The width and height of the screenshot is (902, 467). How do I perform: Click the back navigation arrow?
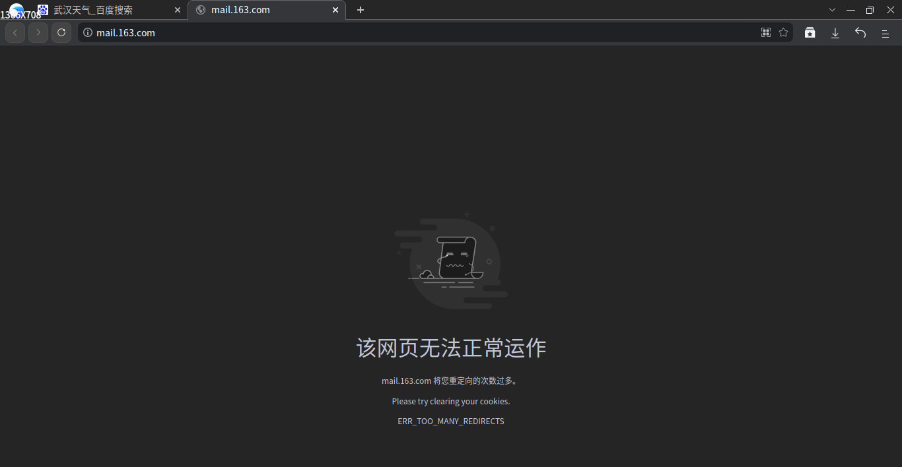[15, 32]
